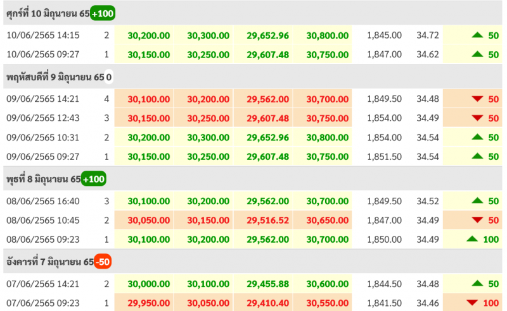Click the 07/06/2565 14:21 timestamp

coord(42,284)
